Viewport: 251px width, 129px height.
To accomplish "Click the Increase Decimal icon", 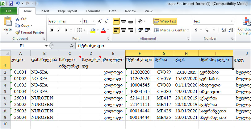I will (224, 30).
